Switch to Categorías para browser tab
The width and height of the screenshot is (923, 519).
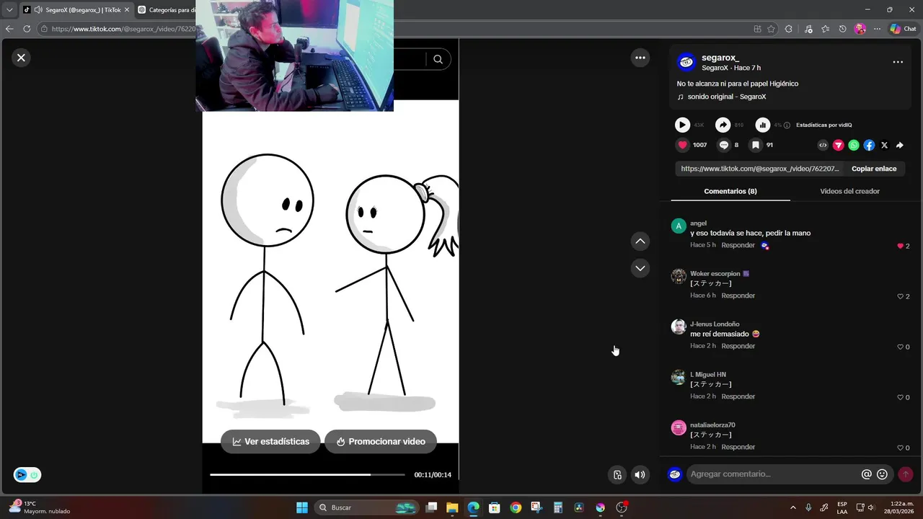(166, 10)
